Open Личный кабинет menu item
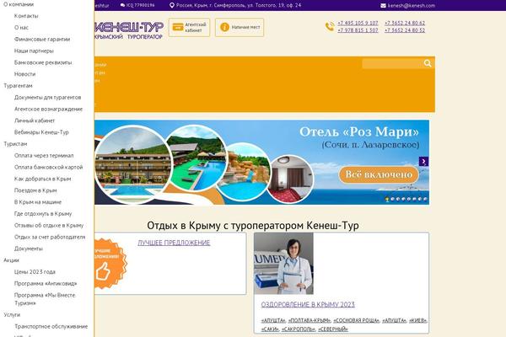The height and width of the screenshot is (337, 506). pyautogui.click(x=35, y=120)
